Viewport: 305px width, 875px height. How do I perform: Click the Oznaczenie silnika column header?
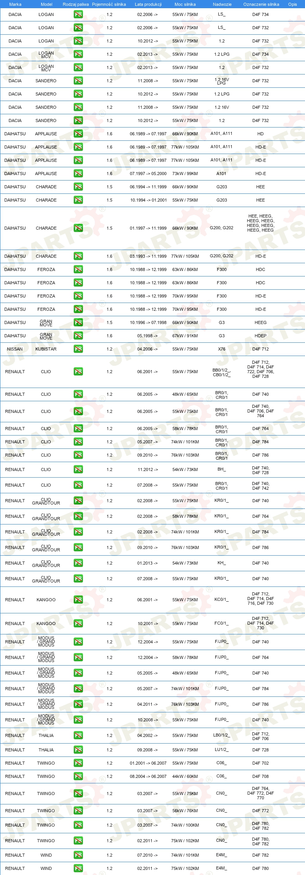click(261, 4)
